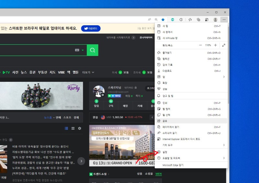The height and width of the screenshot is (183, 259).
Task: Open the 증권 service link
Action: 32,72
